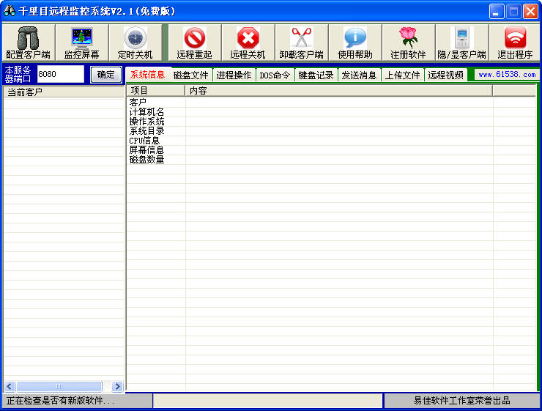Click the 注册软件 register software icon

(x=408, y=43)
